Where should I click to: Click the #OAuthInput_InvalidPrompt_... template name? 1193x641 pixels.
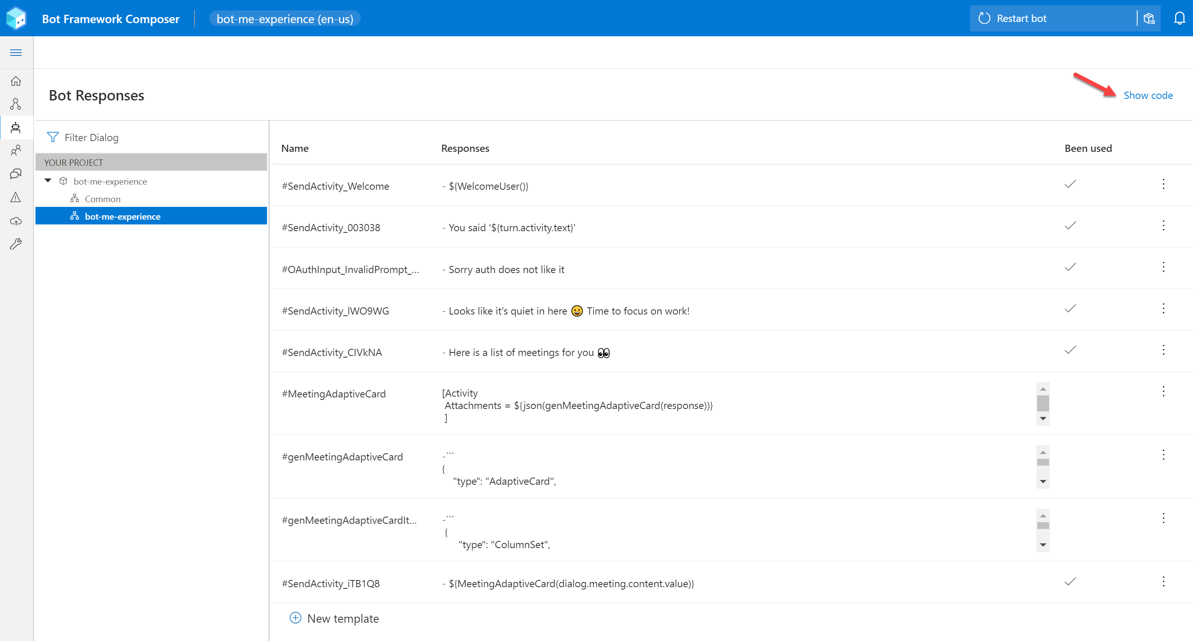(x=350, y=269)
